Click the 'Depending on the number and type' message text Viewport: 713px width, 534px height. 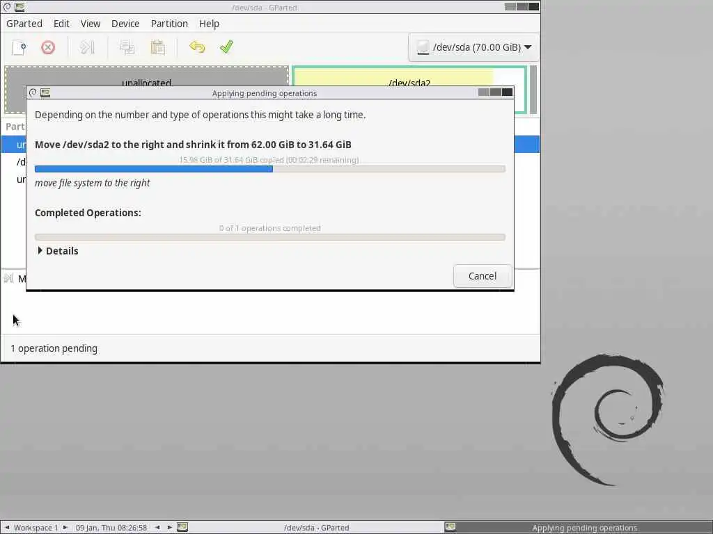click(200, 115)
